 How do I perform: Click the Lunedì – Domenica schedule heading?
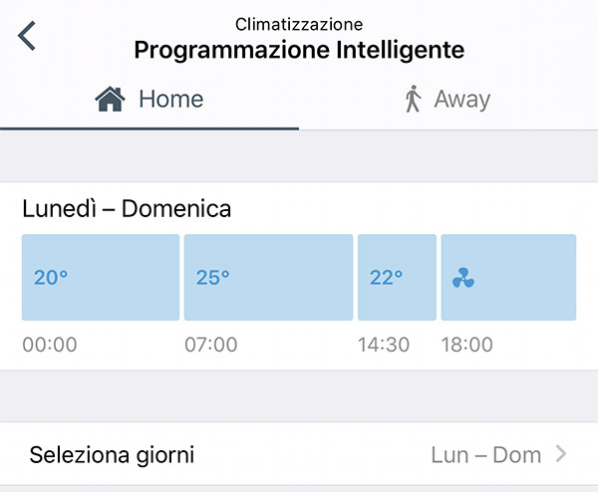point(127,209)
